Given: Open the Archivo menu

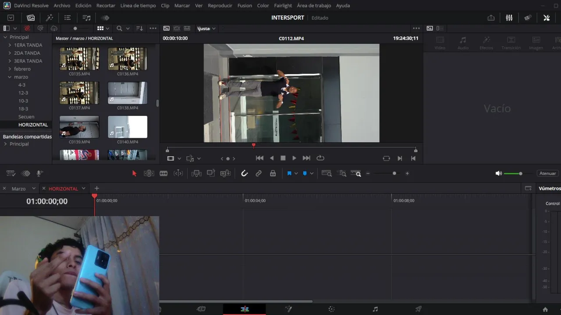Looking at the screenshot, I should tap(62, 6).
